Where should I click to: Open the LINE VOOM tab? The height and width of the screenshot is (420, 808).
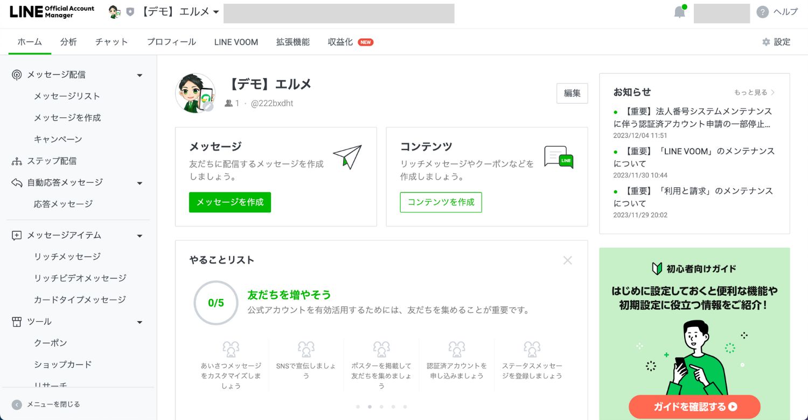(x=235, y=41)
